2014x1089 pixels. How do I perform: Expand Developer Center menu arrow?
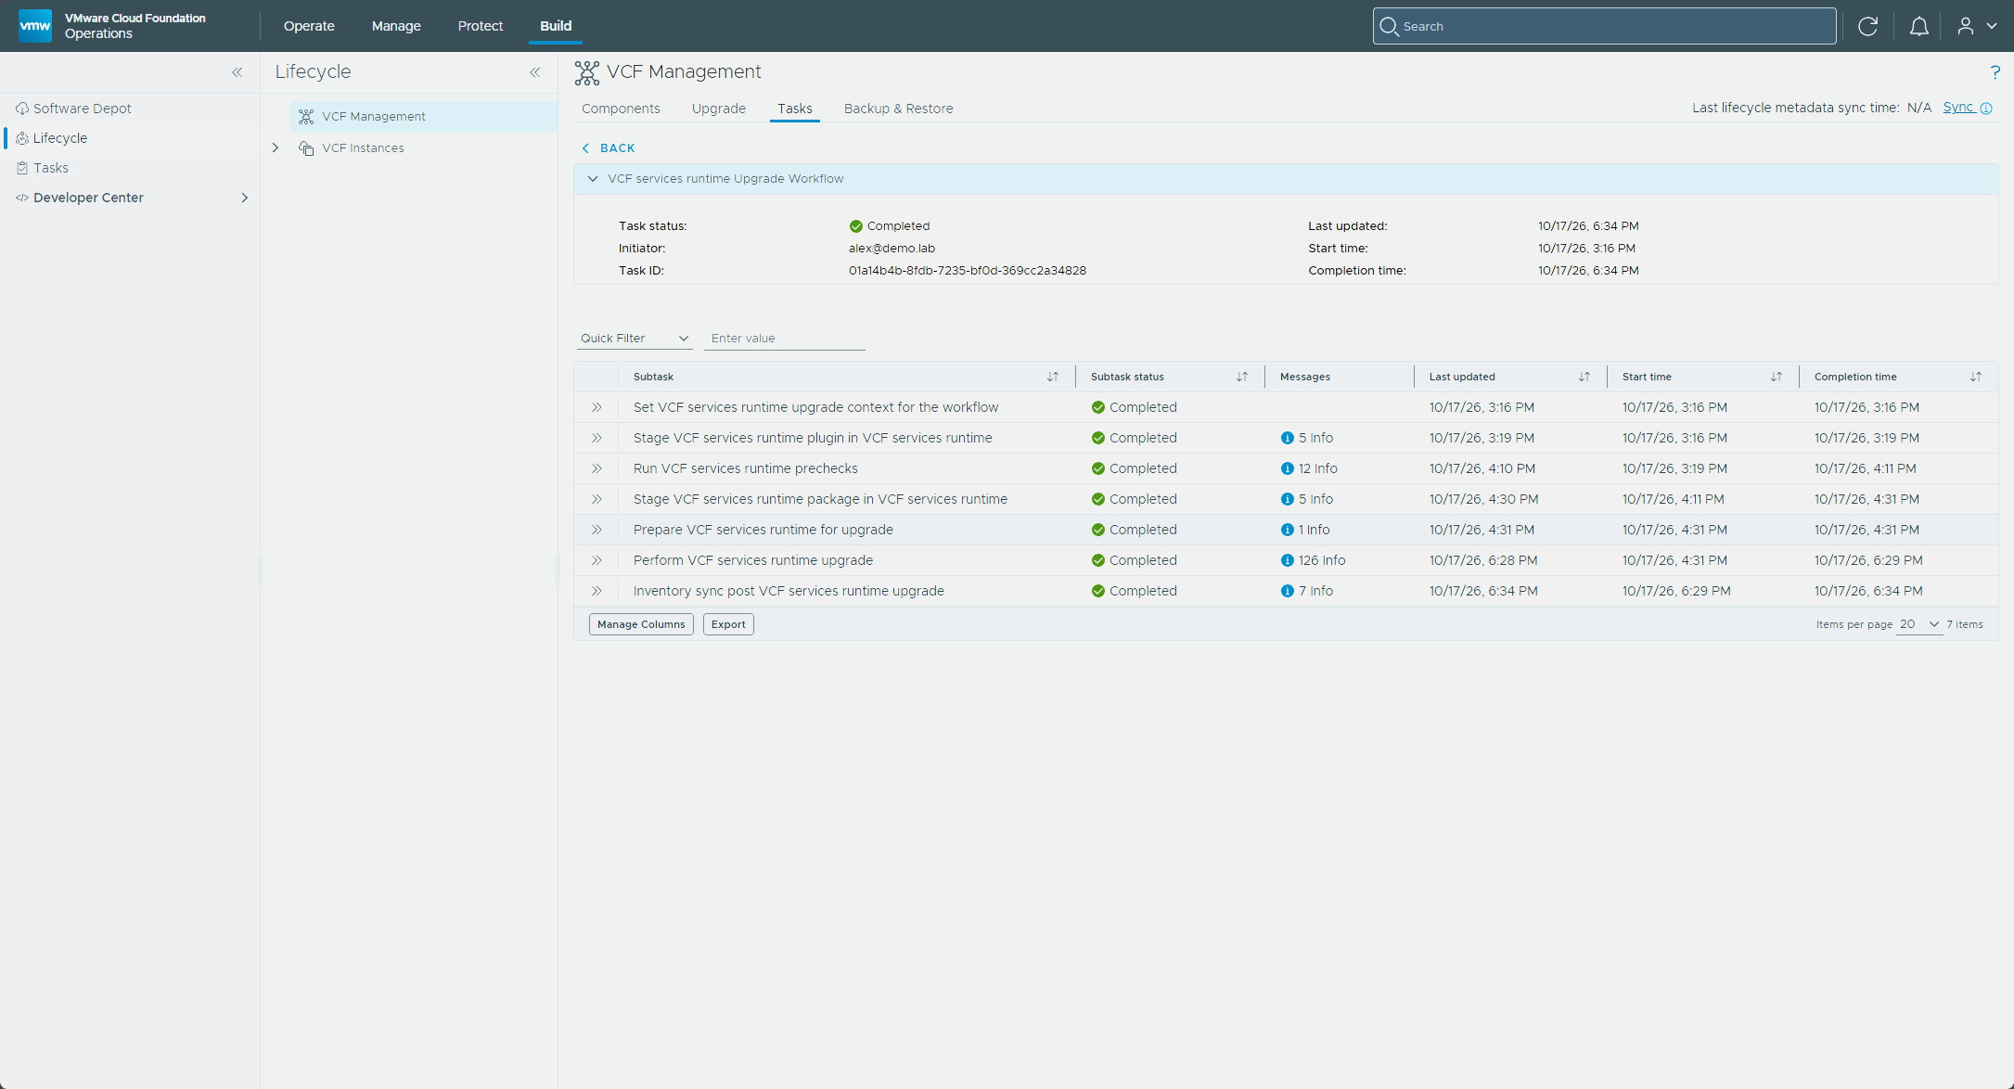tap(245, 198)
